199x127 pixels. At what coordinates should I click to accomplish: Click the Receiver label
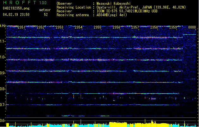[x=64, y=11]
